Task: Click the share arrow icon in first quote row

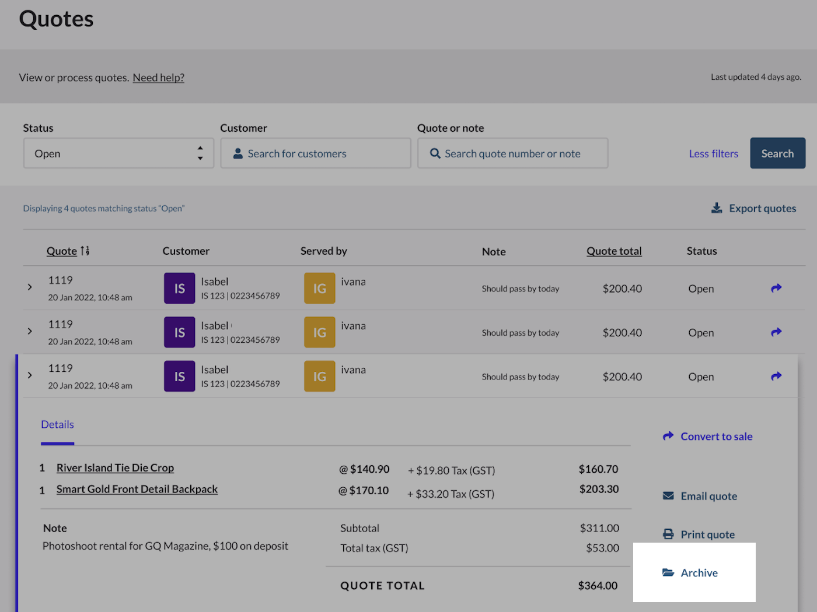Action: [x=776, y=288]
